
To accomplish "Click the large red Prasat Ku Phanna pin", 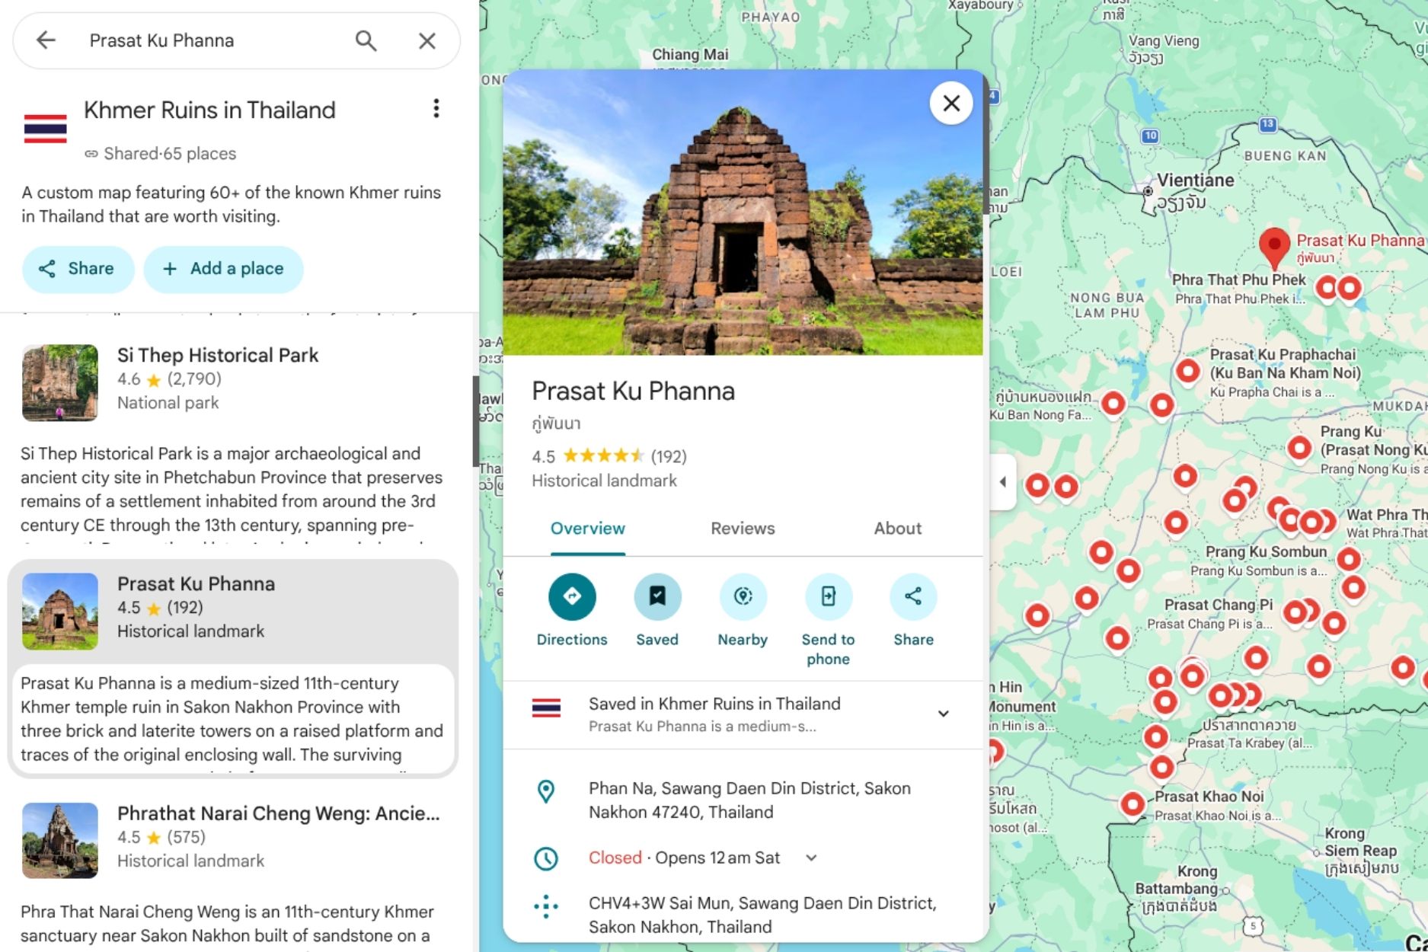I will 1274,248.
